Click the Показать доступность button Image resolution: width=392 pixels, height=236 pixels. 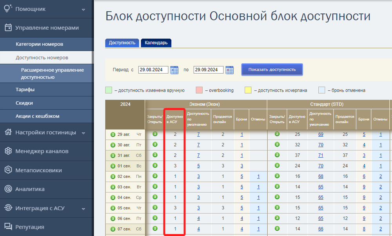click(272, 70)
